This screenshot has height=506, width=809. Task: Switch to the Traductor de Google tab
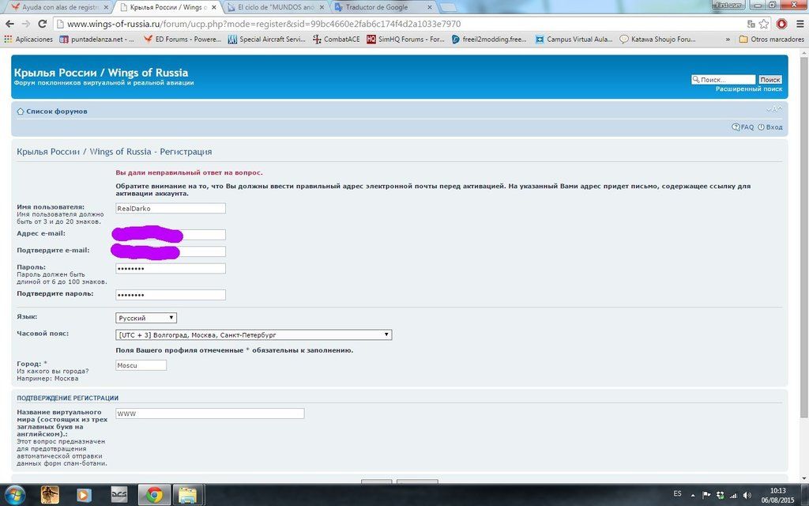(x=376, y=7)
